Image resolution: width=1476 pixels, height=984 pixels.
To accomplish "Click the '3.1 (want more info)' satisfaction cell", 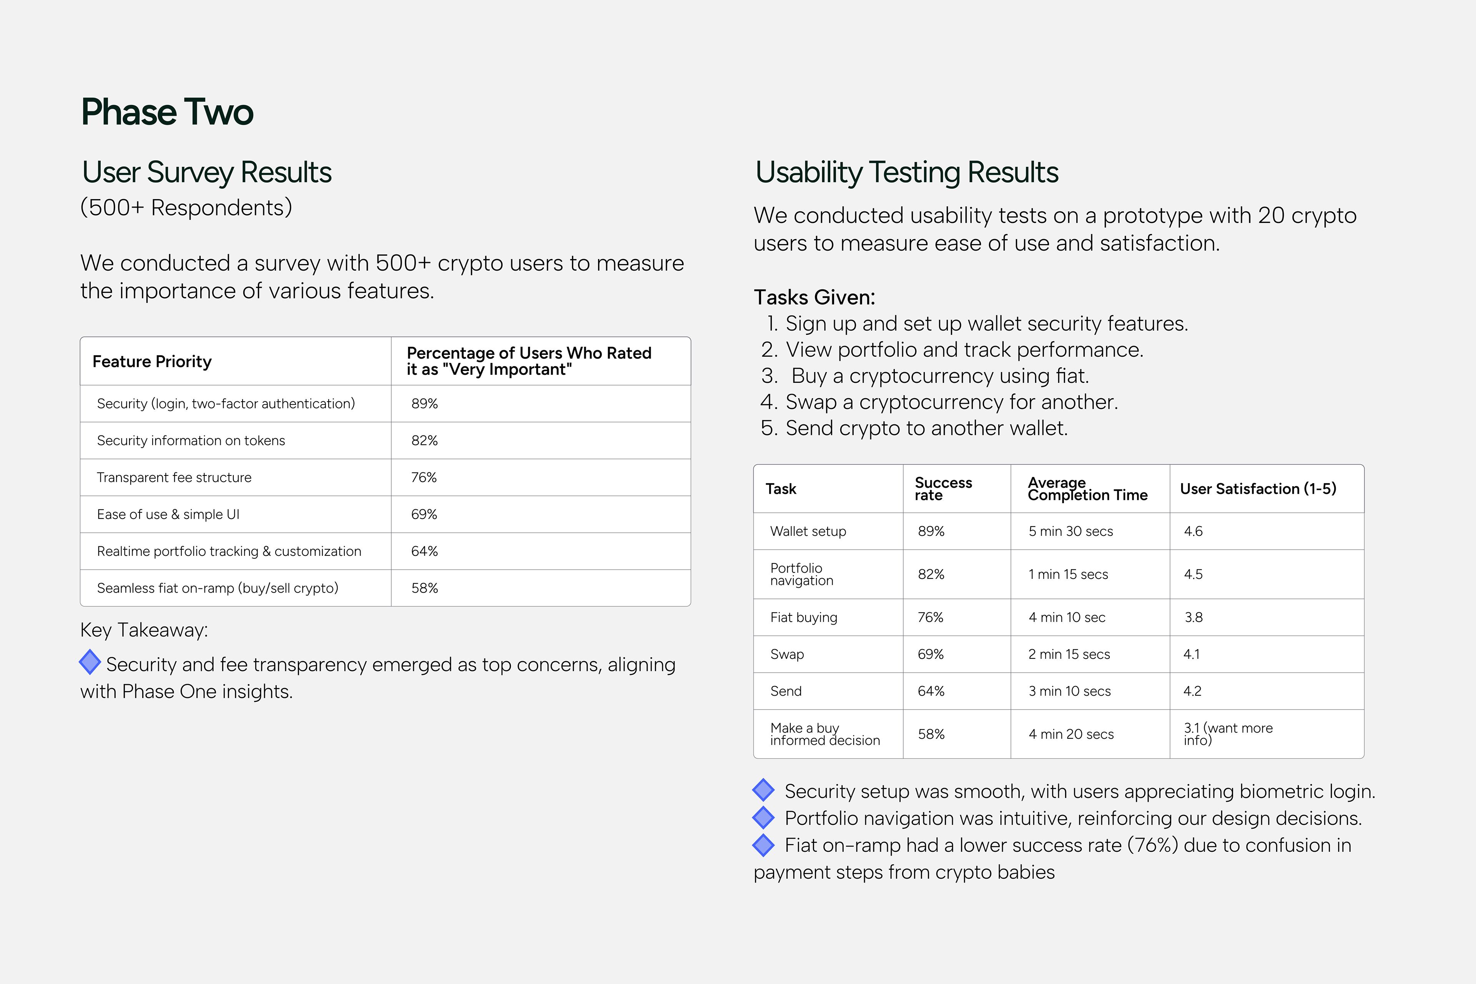I will 1227,734.
